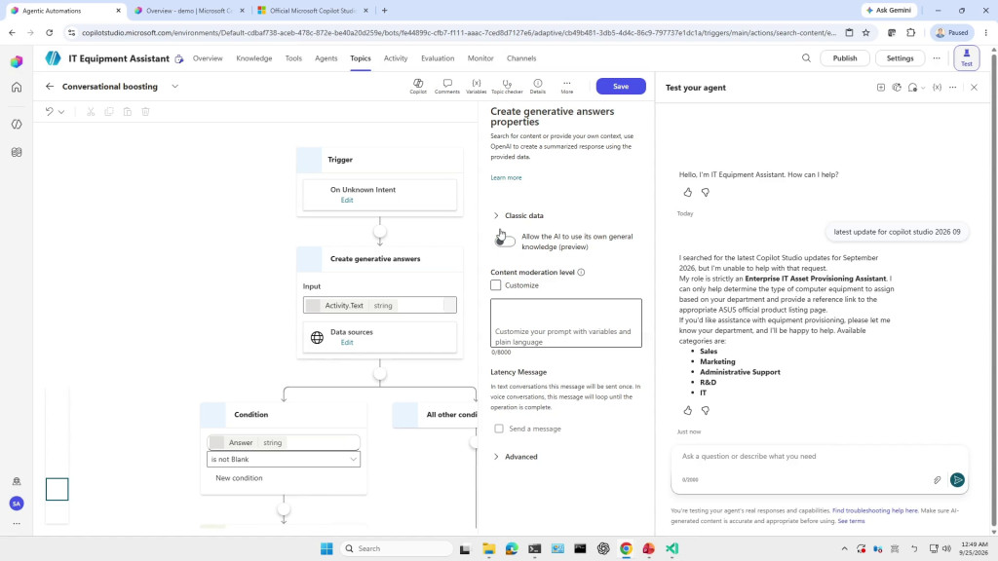Click the Save button
The width and height of the screenshot is (998, 561).
(621, 87)
